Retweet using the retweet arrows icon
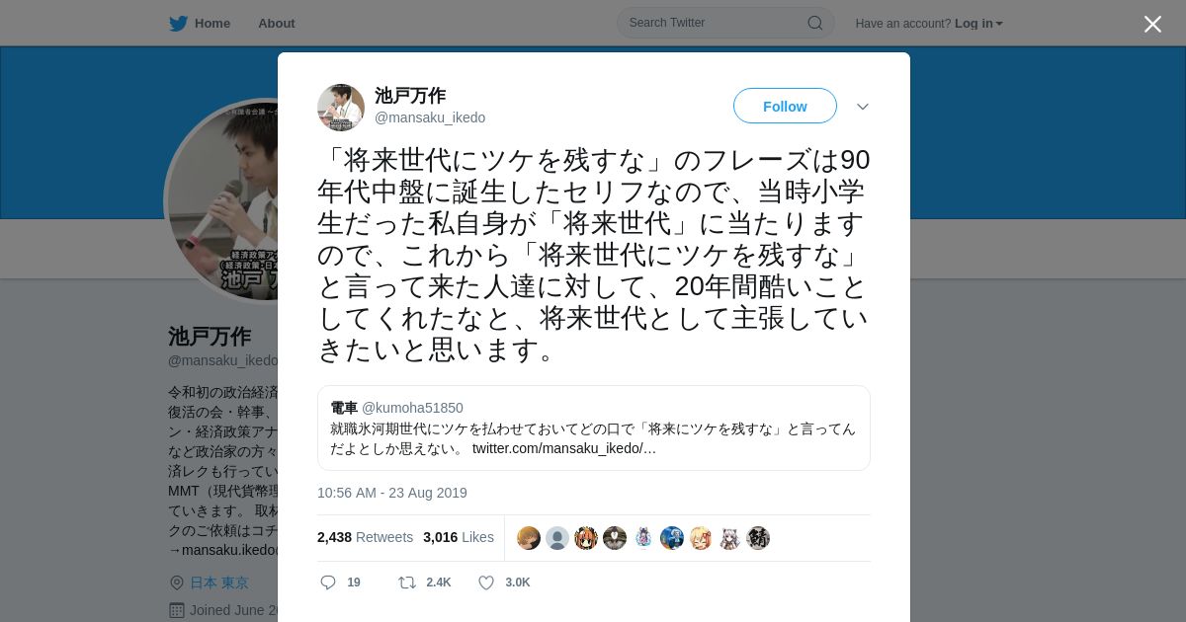The height and width of the screenshot is (622, 1186). coord(406,583)
